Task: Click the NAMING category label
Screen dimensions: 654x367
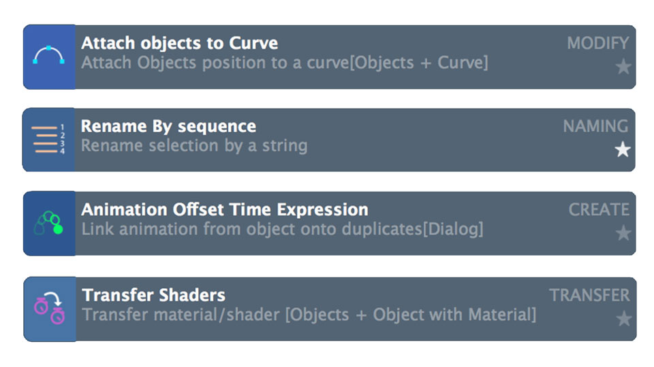Action: pos(595,126)
